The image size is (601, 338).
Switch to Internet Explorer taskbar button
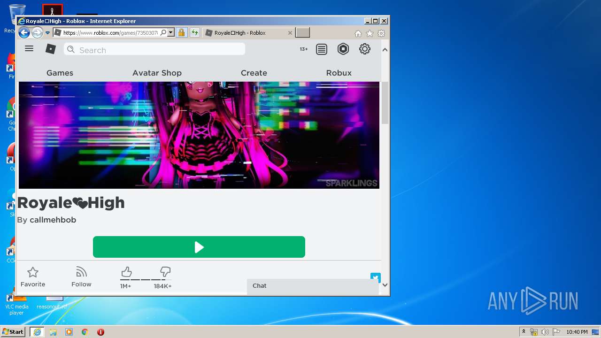(x=37, y=332)
